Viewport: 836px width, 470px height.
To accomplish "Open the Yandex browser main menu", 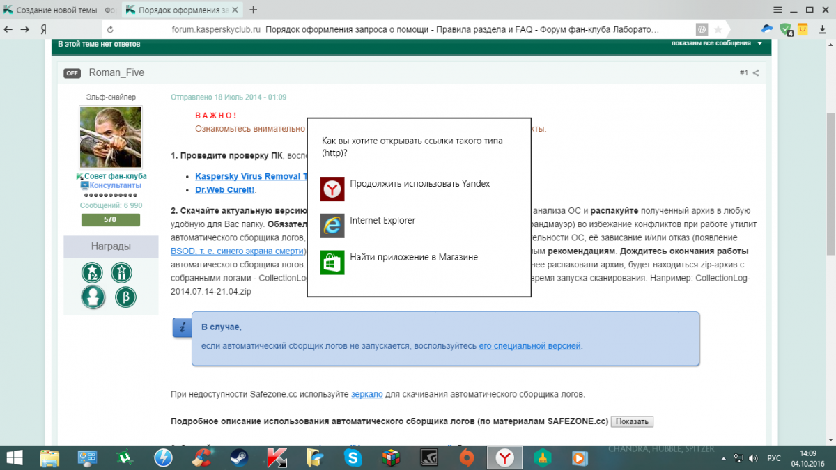I will 778,10.
